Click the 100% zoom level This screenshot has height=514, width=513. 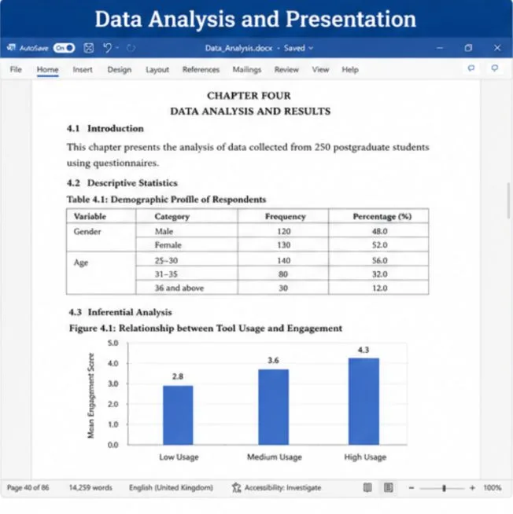(x=493, y=488)
